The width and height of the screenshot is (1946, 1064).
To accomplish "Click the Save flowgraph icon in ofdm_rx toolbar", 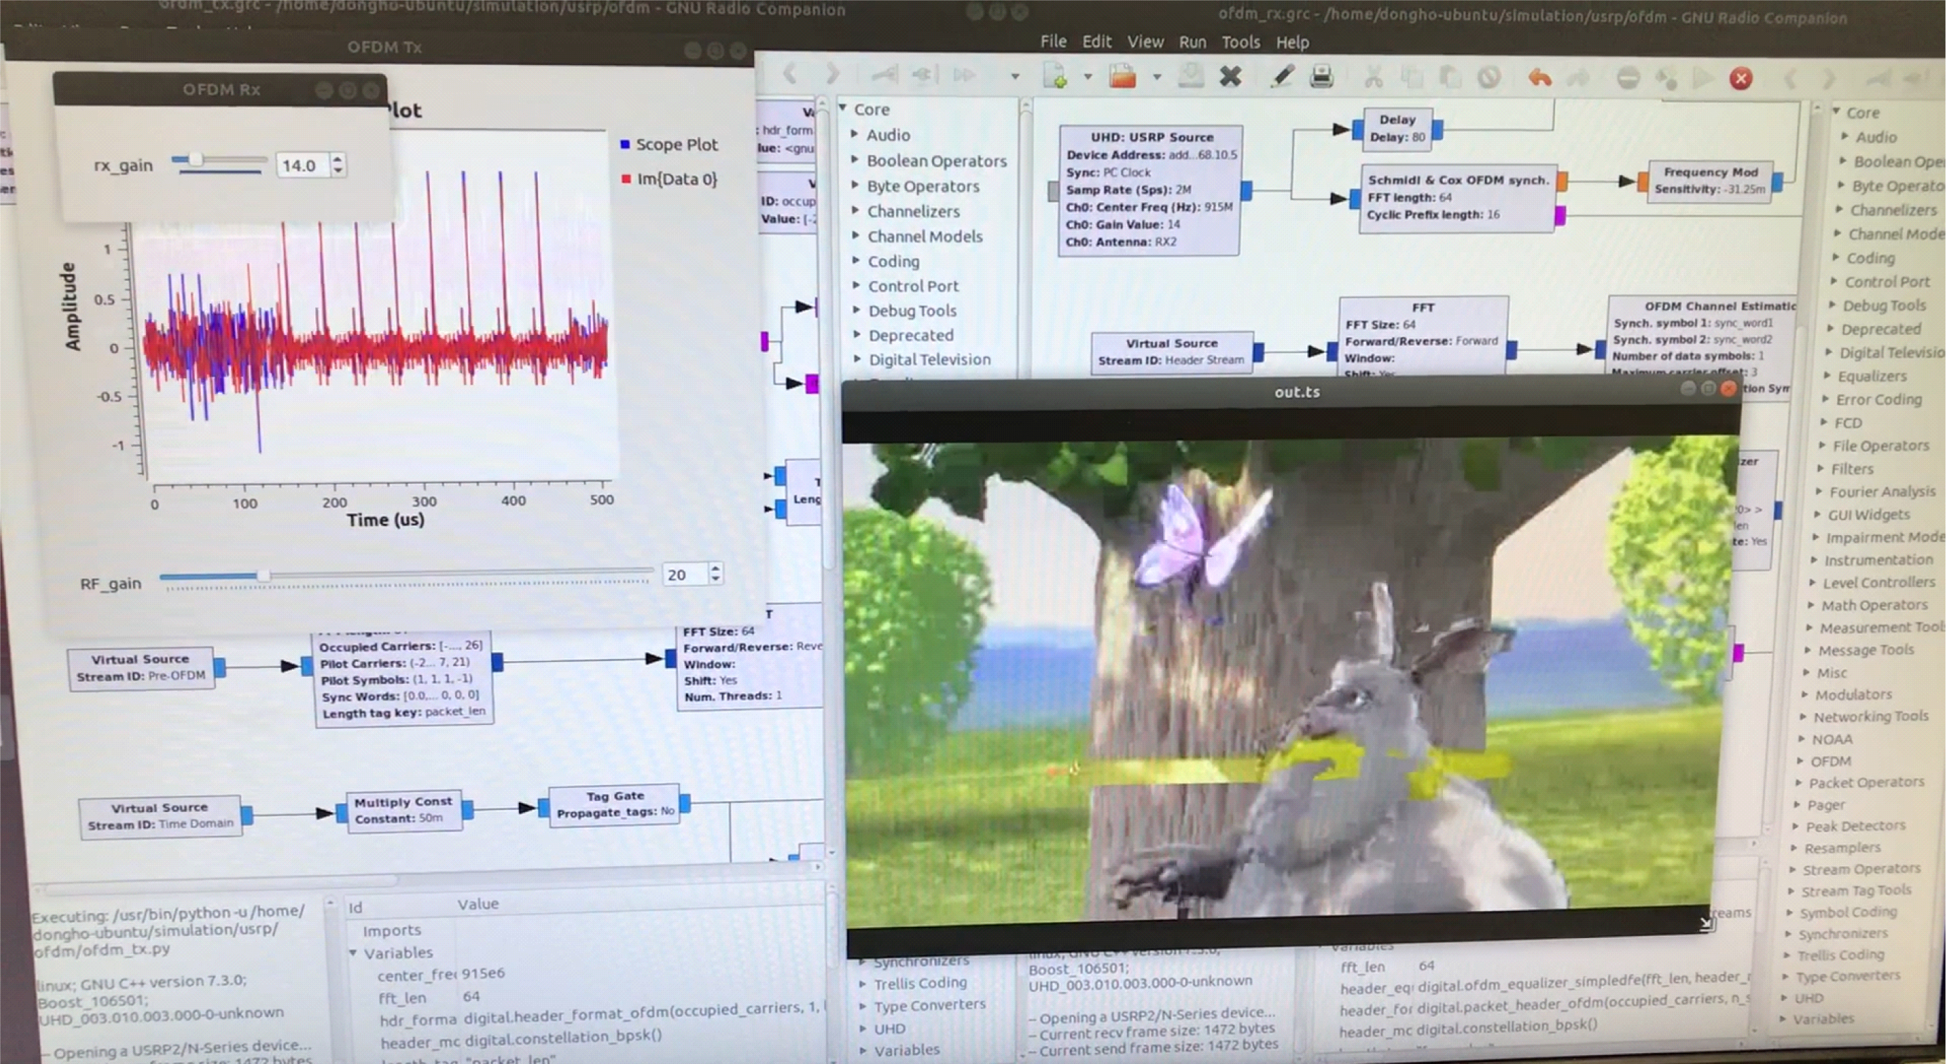I will (1191, 76).
